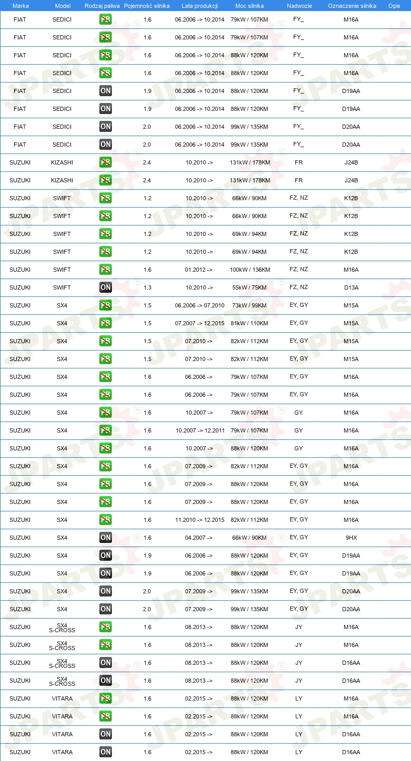Select 66kW / 90KM in the 9HX row
Viewport: 411px width, 761px height.
(250, 538)
